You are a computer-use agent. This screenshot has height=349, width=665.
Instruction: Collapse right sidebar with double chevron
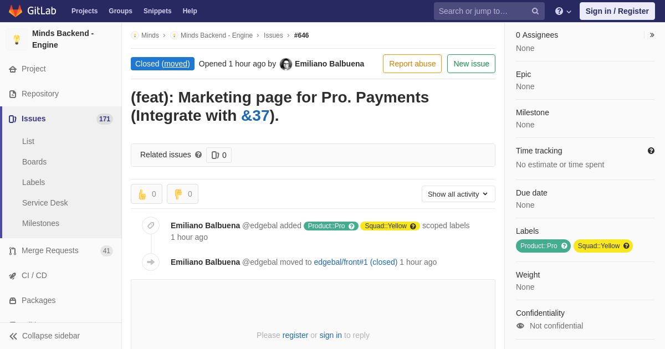[x=652, y=35]
